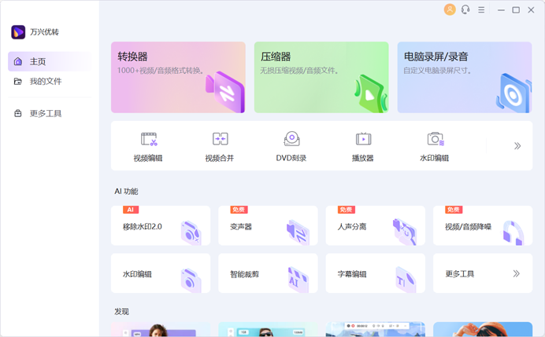Screen dimensions: 545x337
Task: Click the 视频编辑 label
Action: 148,158
